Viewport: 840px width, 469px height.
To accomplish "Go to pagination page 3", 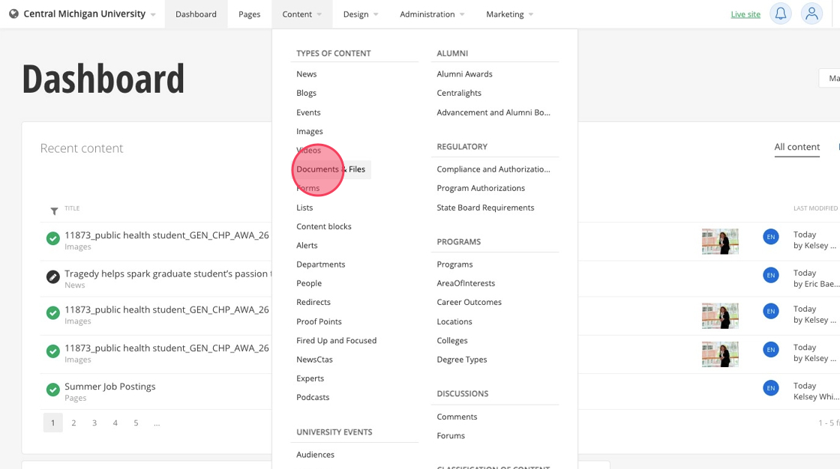I will tap(94, 423).
